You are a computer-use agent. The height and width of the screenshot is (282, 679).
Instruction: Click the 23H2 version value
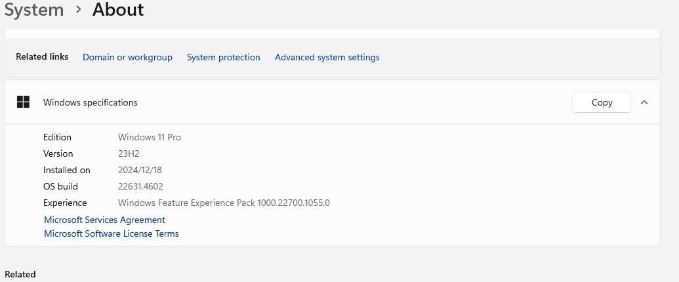(129, 154)
